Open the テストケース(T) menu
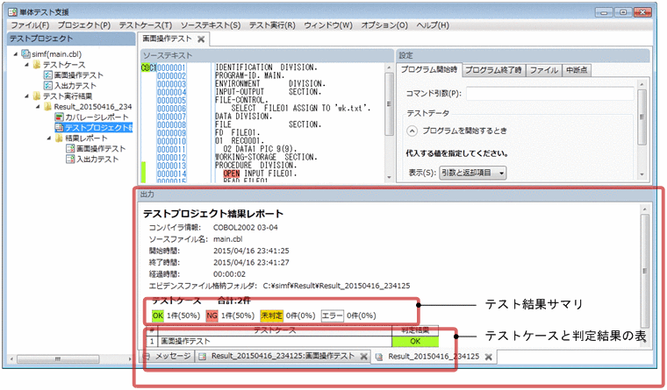Viewport: 667px width, 390px height. click(146, 25)
